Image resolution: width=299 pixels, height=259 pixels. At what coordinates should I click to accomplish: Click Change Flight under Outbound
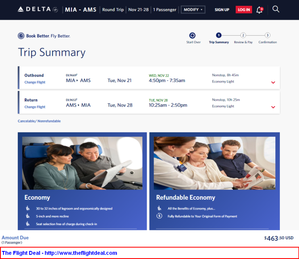tap(35, 82)
